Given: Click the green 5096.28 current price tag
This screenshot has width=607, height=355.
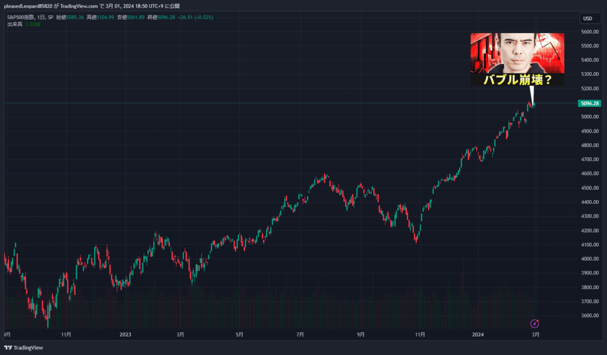Looking at the screenshot, I should pos(589,103).
